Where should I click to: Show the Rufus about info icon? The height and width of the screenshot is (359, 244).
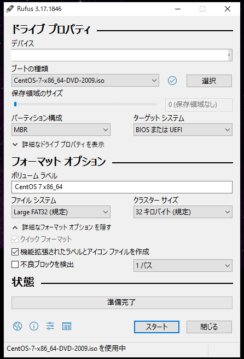point(34,326)
